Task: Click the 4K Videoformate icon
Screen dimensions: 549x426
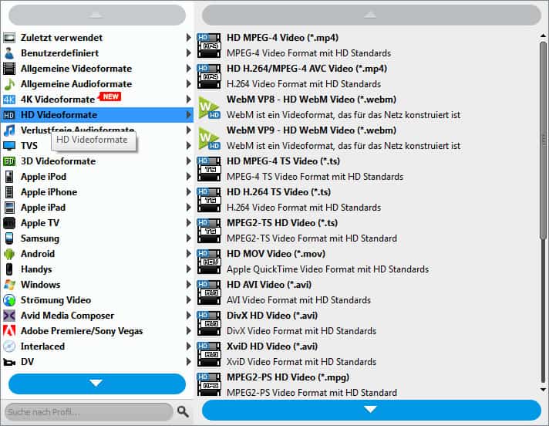Action: click(9, 100)
